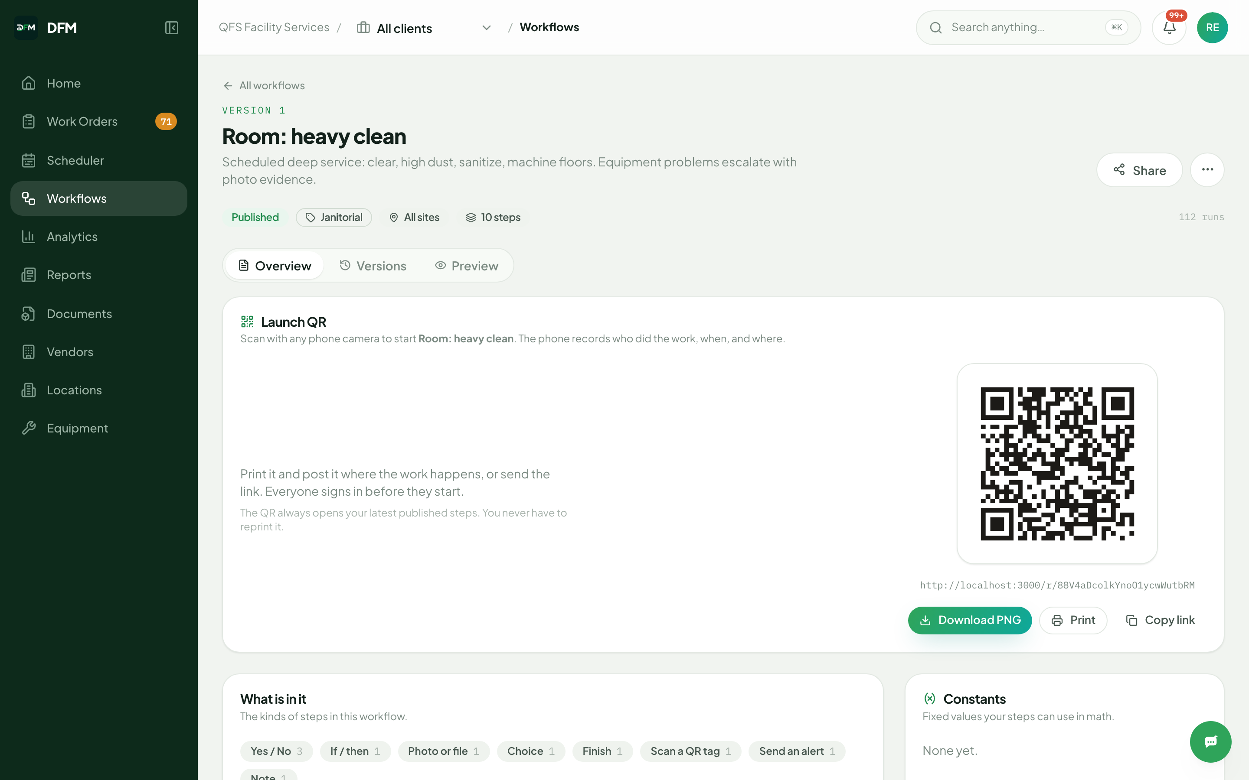This screenshot has height=780, width=1249.
Task: Click the localhost QR link text
Action: pyautogui.click(x=1057, y=585)
